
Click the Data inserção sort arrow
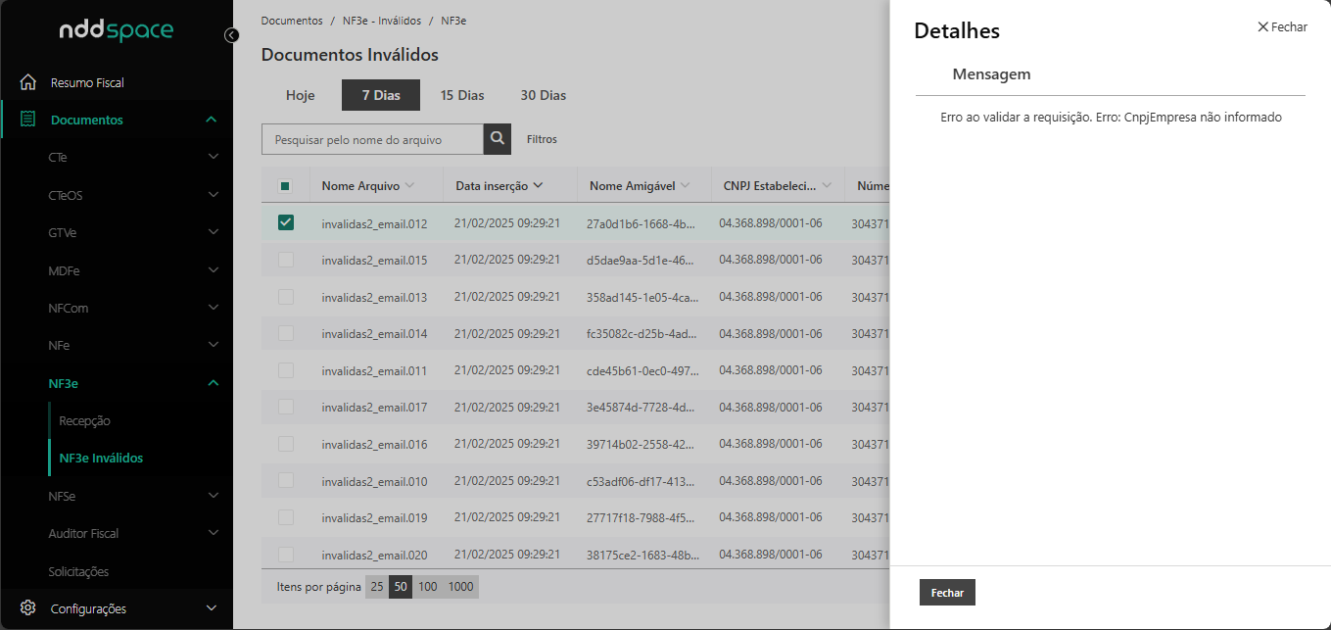(538, 185)
